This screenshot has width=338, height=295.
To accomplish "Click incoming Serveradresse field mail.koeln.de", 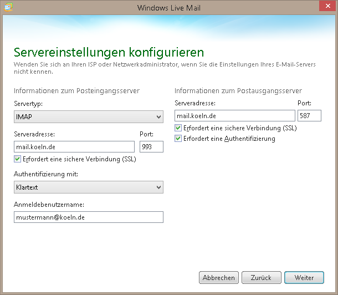I will [74, 146].
